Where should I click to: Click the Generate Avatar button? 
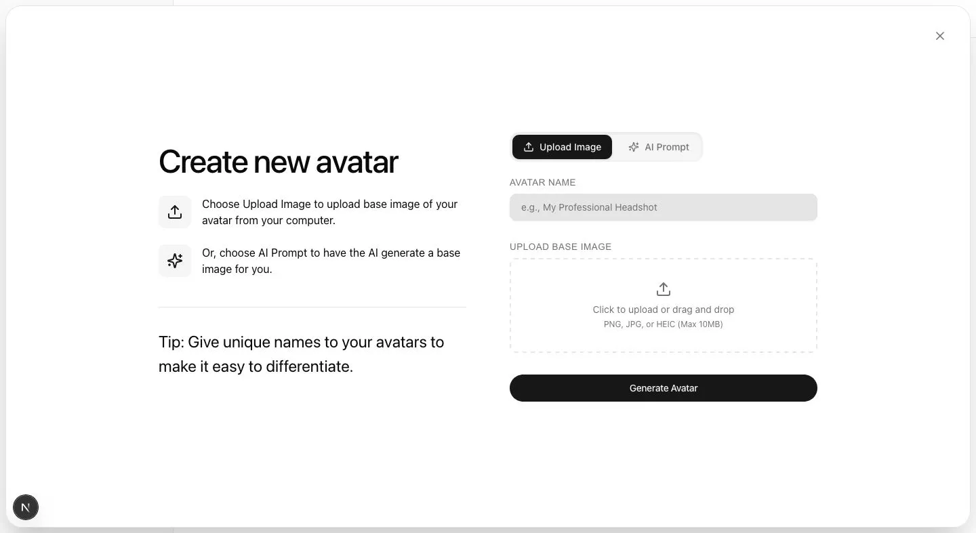663,388
